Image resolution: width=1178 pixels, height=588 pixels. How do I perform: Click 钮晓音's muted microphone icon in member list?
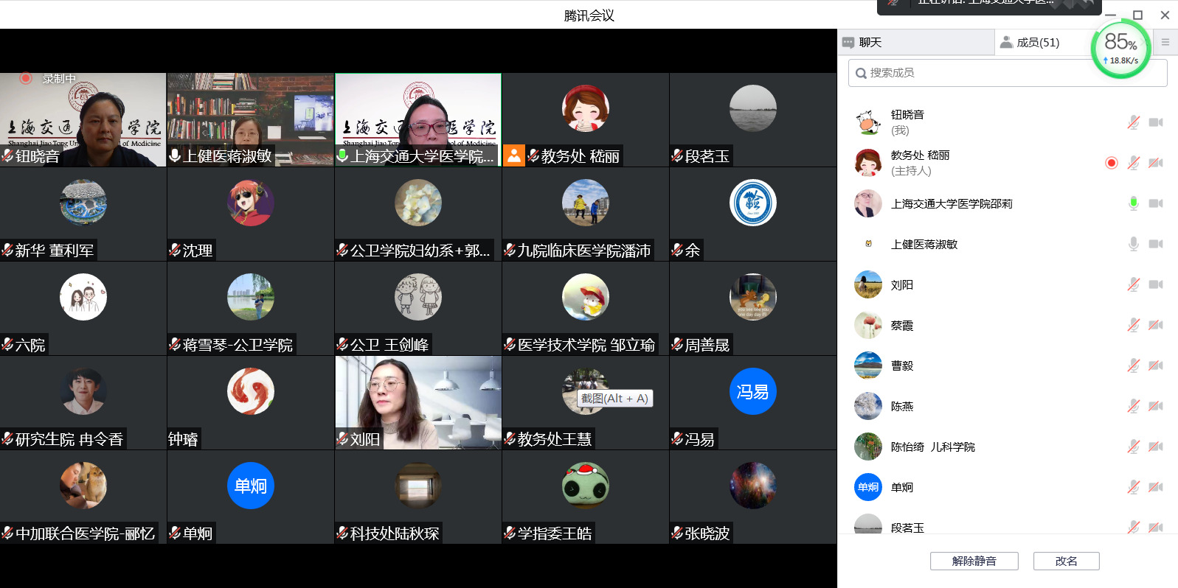1133,122
